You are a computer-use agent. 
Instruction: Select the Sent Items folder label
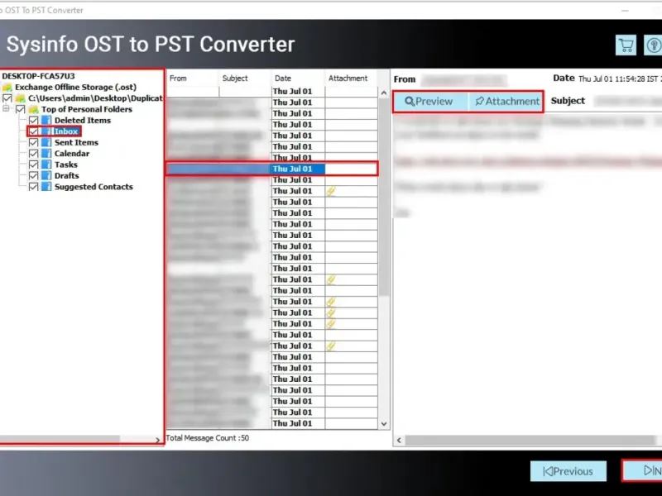pos(76,142)
